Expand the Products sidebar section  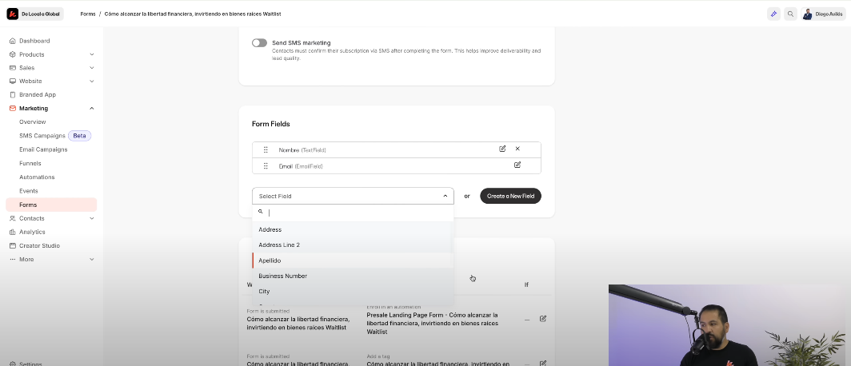[x=92, y=54]
